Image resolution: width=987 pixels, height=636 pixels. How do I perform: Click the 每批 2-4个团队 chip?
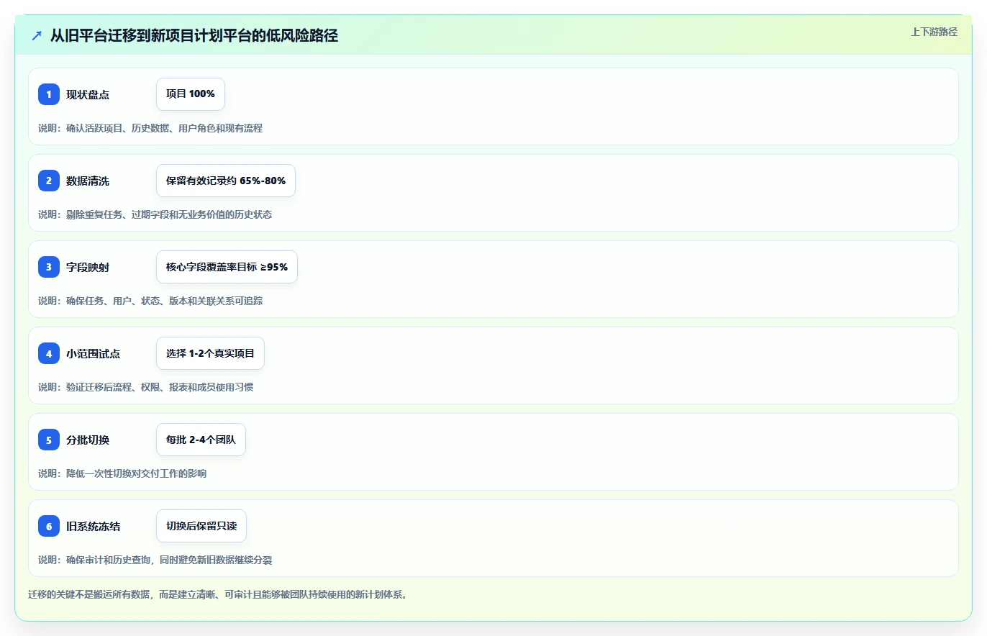[201, 440]
